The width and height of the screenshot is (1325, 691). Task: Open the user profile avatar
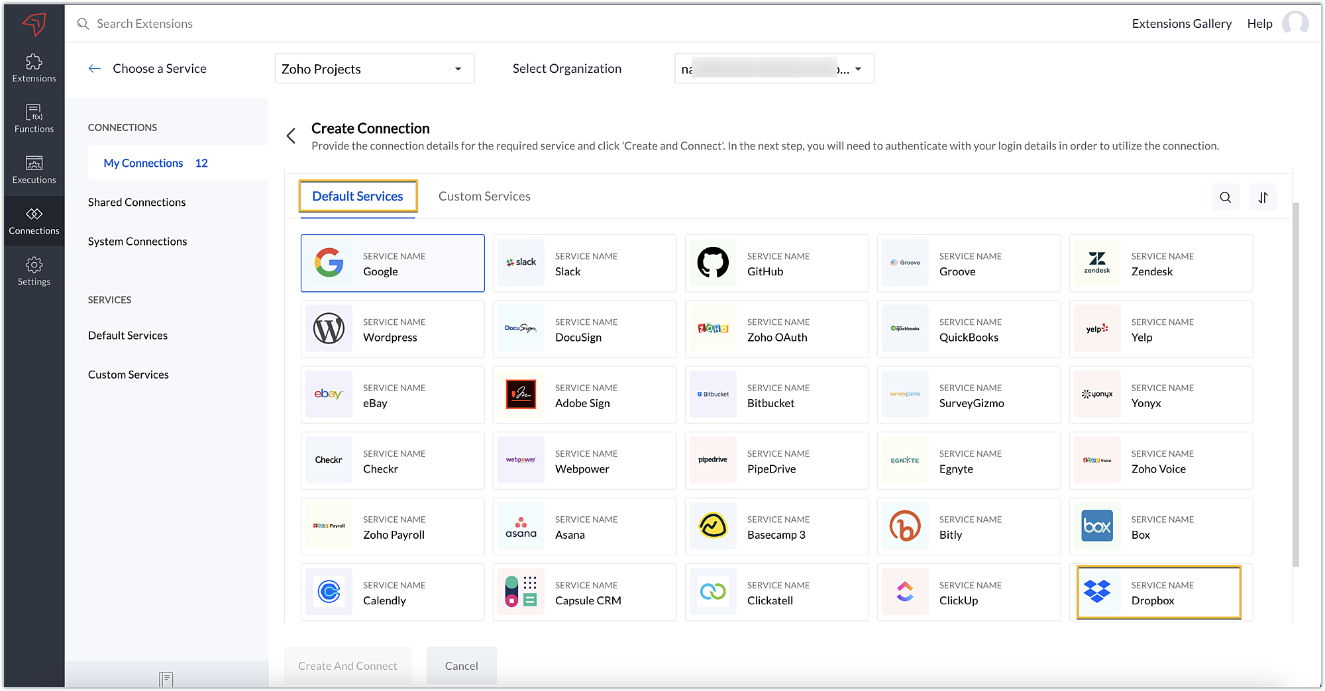pos(1295,24)
